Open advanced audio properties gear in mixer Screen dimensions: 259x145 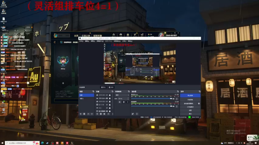pyautogui.click(x=133, y=114)
